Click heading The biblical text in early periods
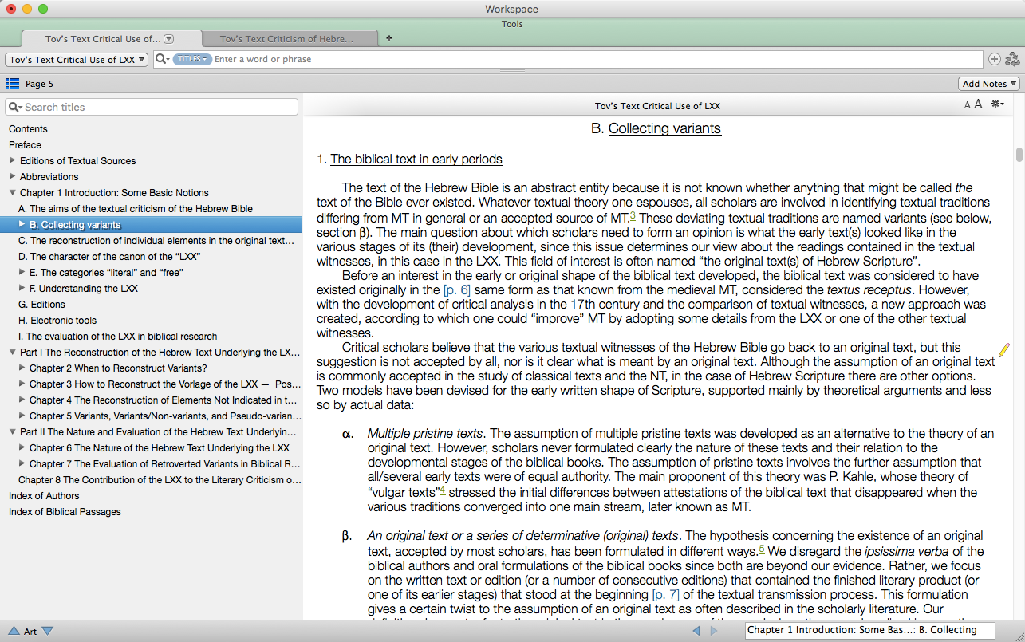The width and height of the screenshot is (1025, 642). click(x=416, y=159)
